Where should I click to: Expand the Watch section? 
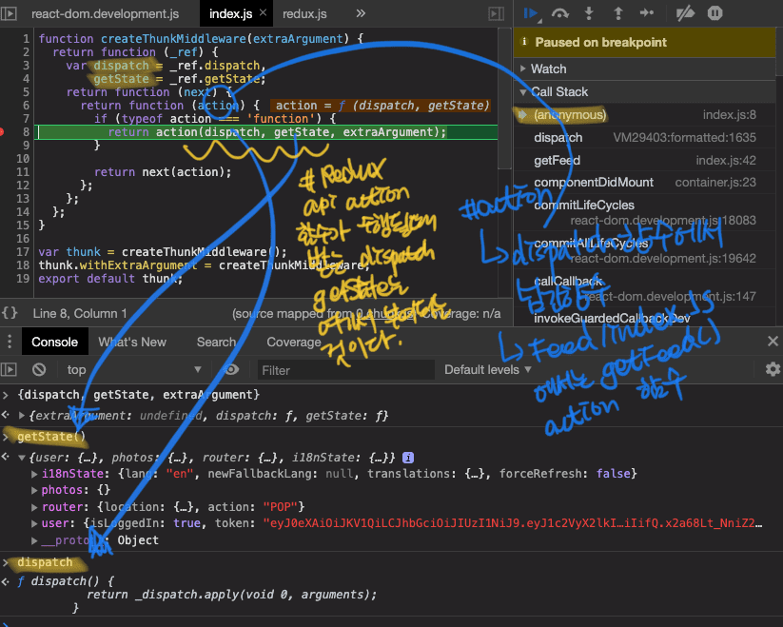(x=548, y=69)
